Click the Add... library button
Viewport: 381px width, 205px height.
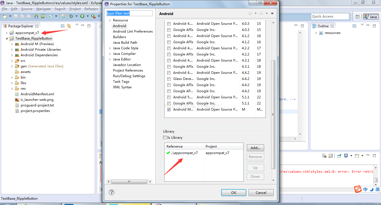(x=255, y=148)
